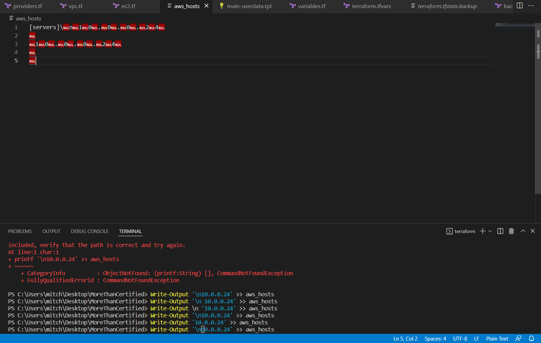Select the main-userdata.tpl tab
Image resolution: width=541 pixels, height=343 pixels.
(249, 6)
